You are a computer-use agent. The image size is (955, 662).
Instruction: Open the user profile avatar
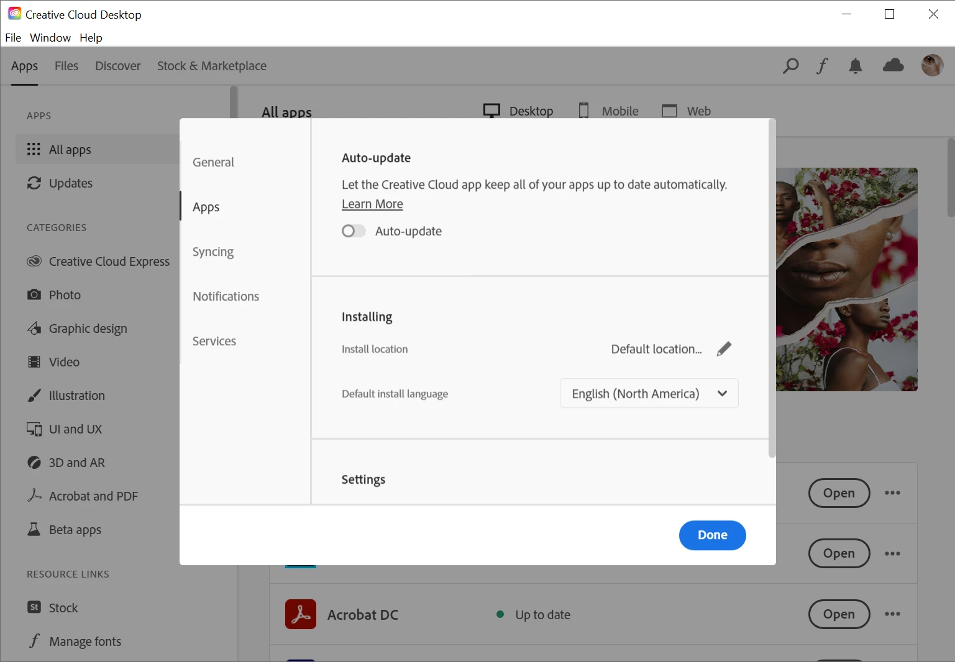pos(932,65)
